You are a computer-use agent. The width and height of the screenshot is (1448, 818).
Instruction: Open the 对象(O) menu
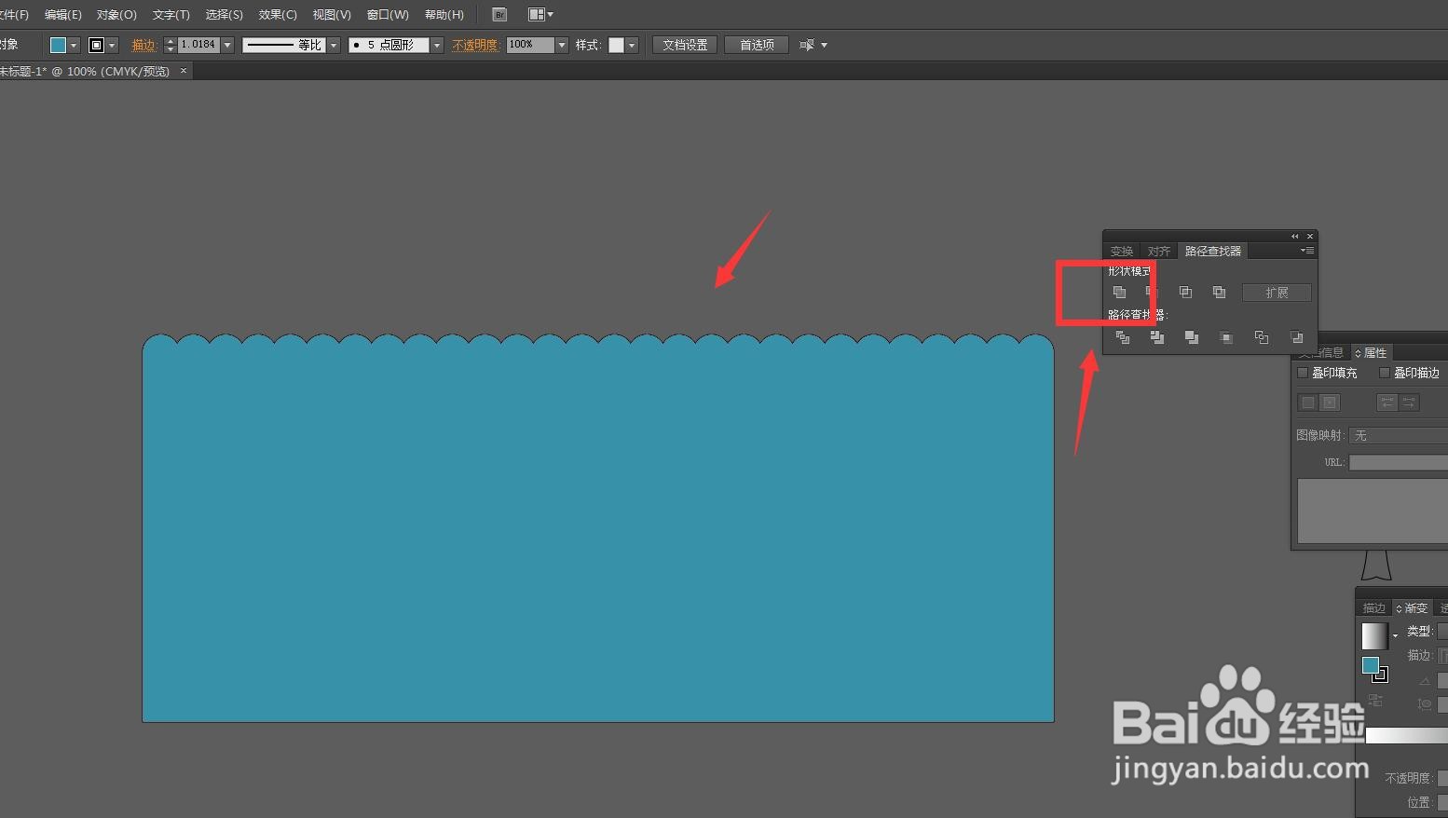(x=116, y=15)
